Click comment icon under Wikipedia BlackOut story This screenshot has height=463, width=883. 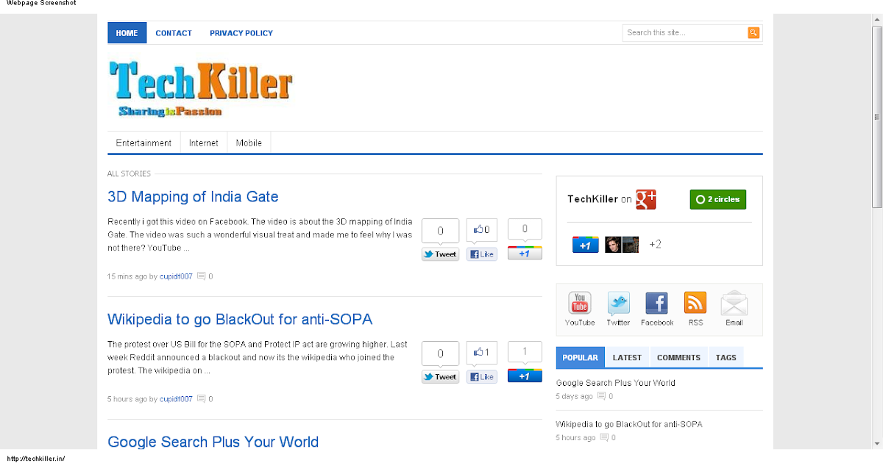pyautogui.click(x=202, y=399)
